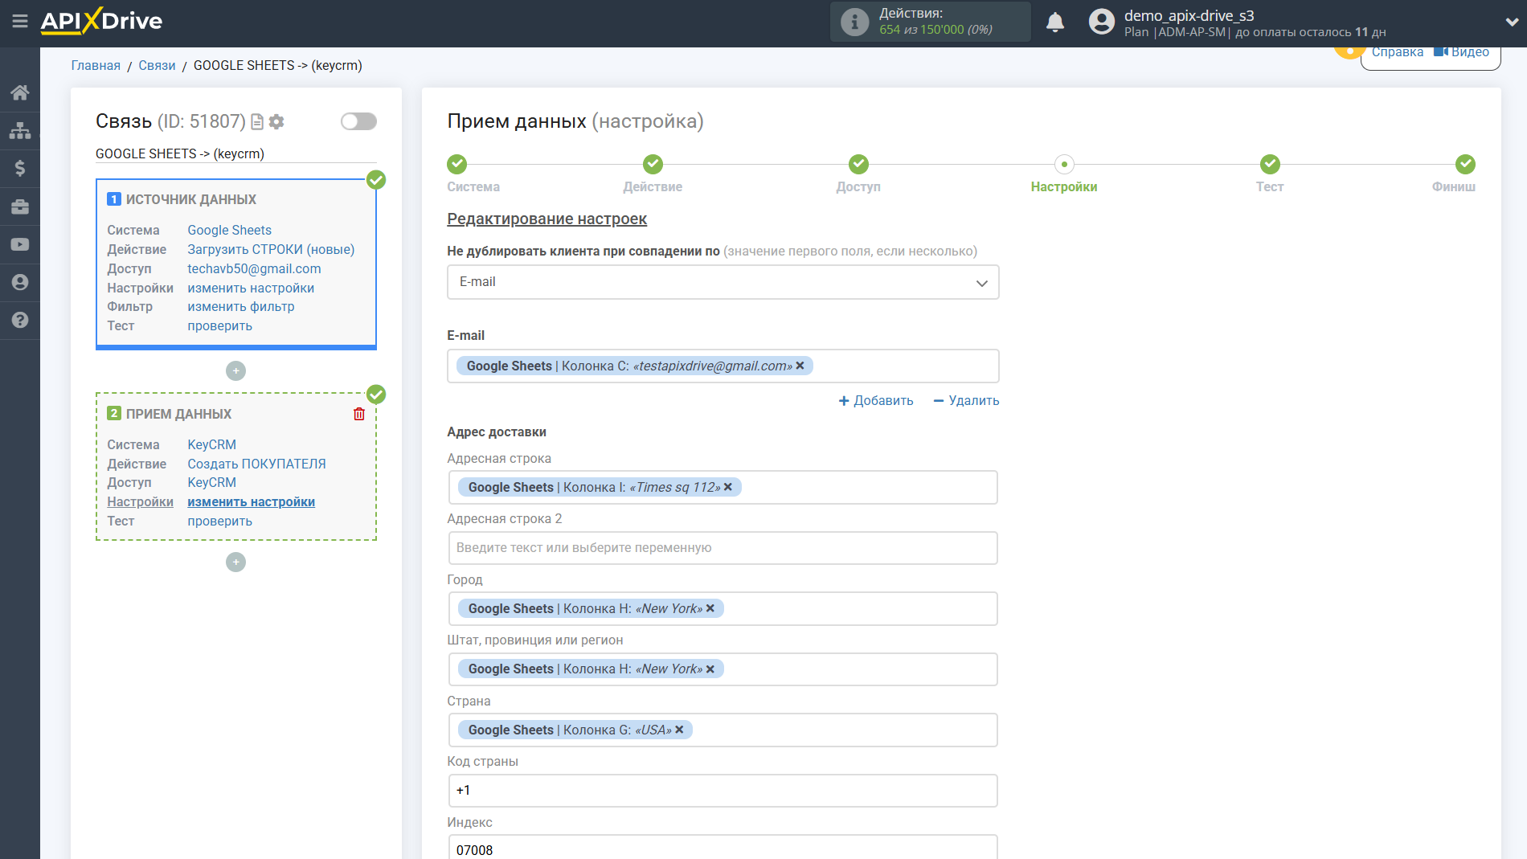Open the Связи breadcrumb link

[157, 65]
